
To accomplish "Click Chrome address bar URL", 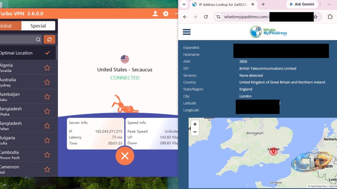I will pos(246,17).
